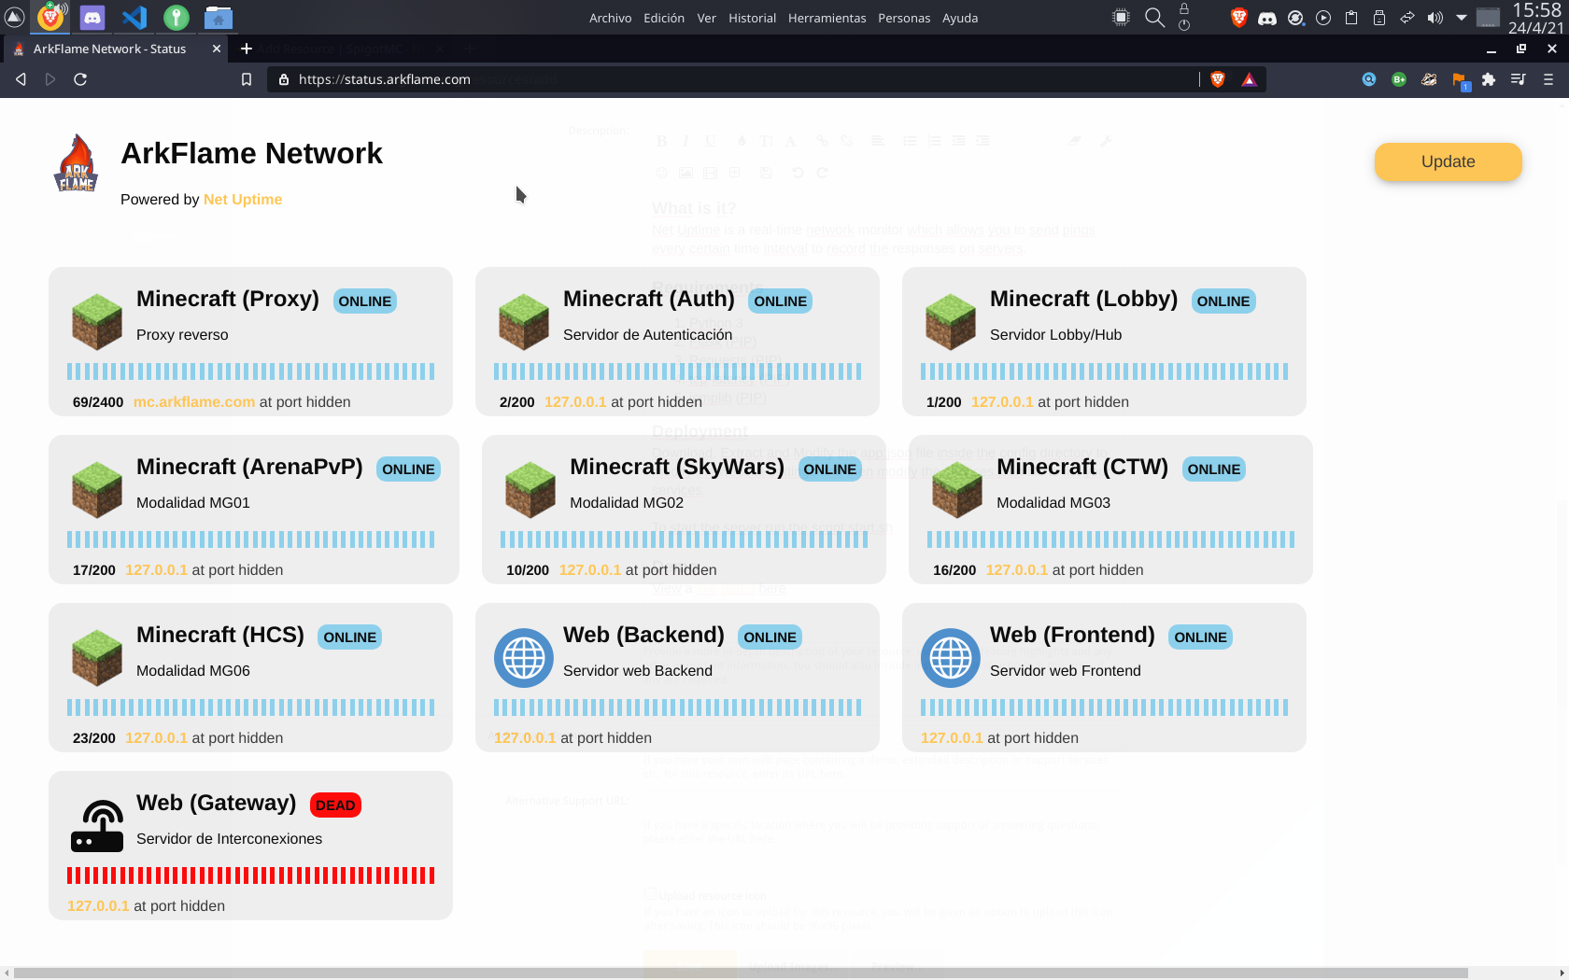Bookmark this page with the bookmark icon

pyautogui.click(x=247, y=79)
